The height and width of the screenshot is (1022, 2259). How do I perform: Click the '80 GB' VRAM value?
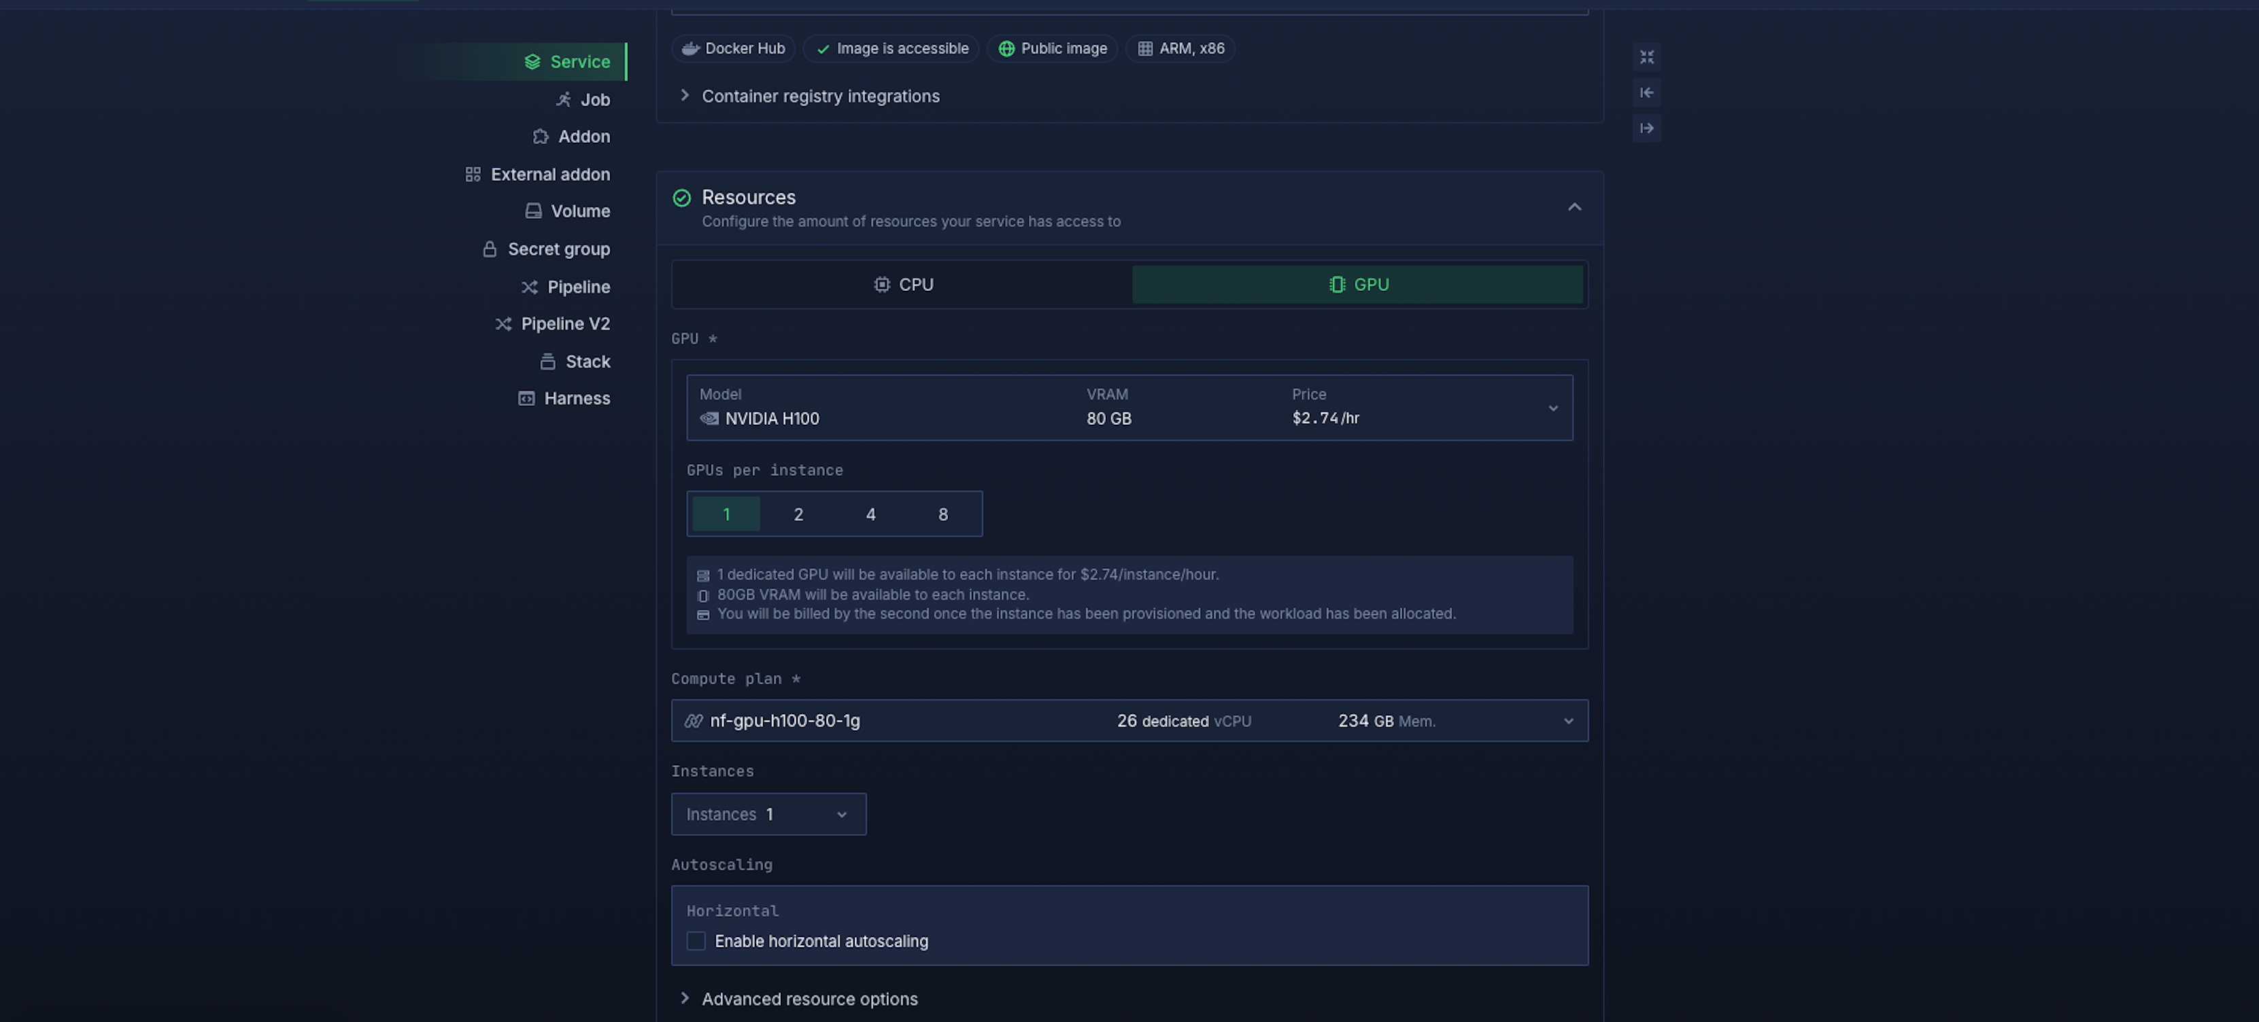1108,419
